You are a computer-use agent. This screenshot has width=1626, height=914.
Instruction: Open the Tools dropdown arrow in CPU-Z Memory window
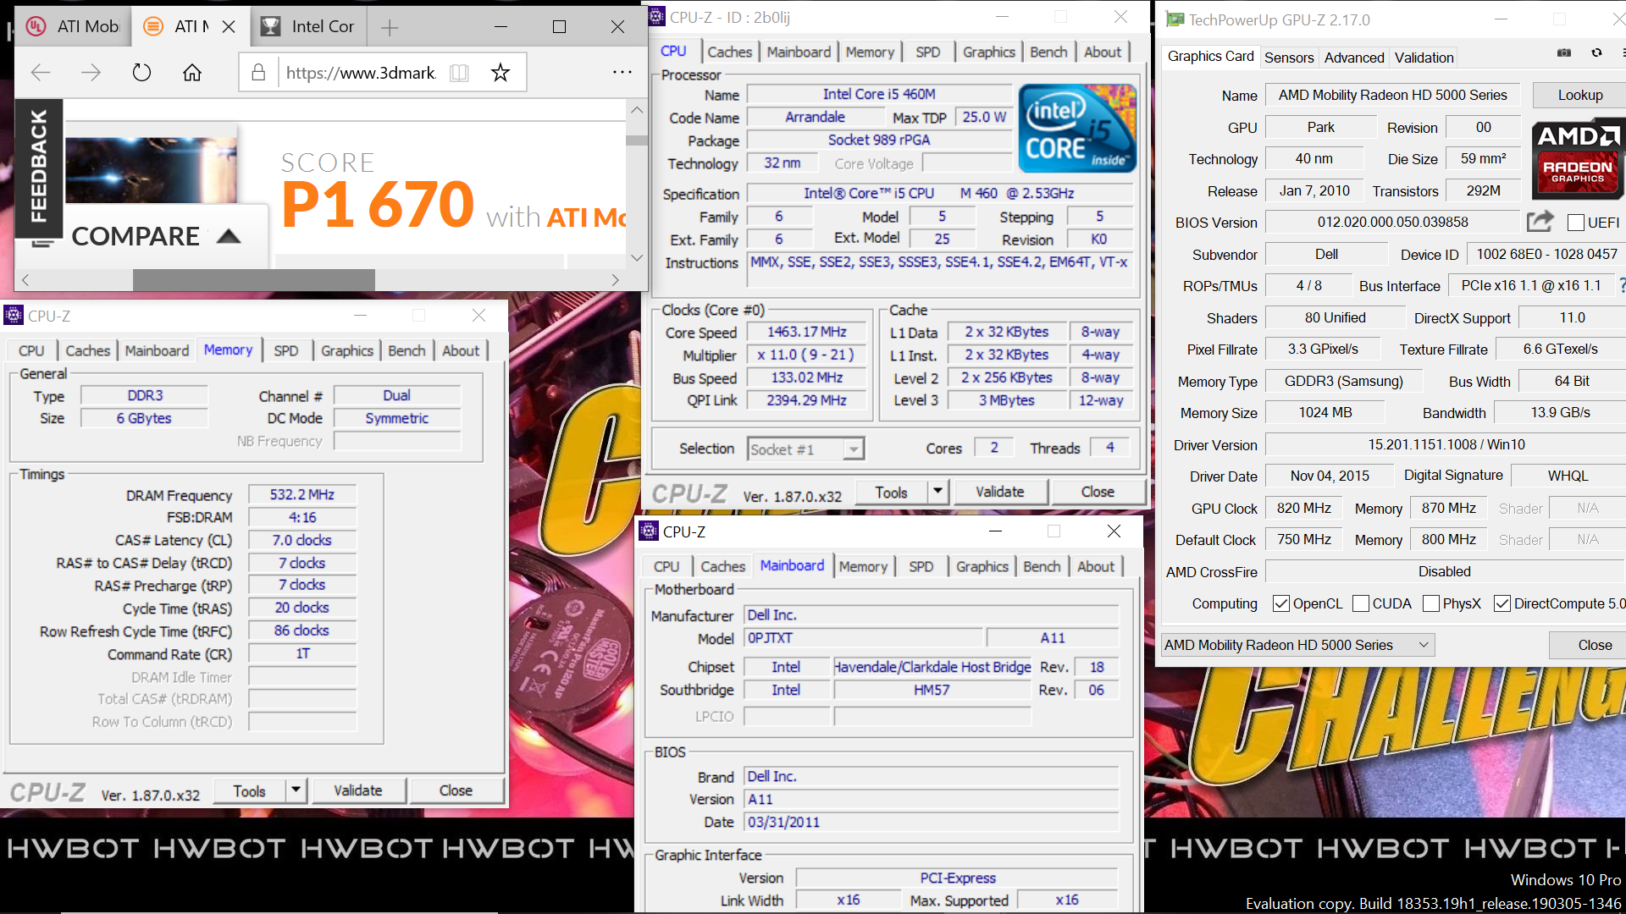pos(296,790)
